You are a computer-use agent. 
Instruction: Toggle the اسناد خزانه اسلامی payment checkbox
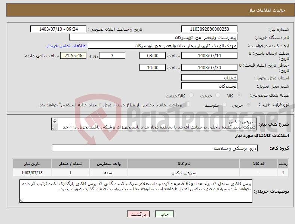tap(188, 104)
